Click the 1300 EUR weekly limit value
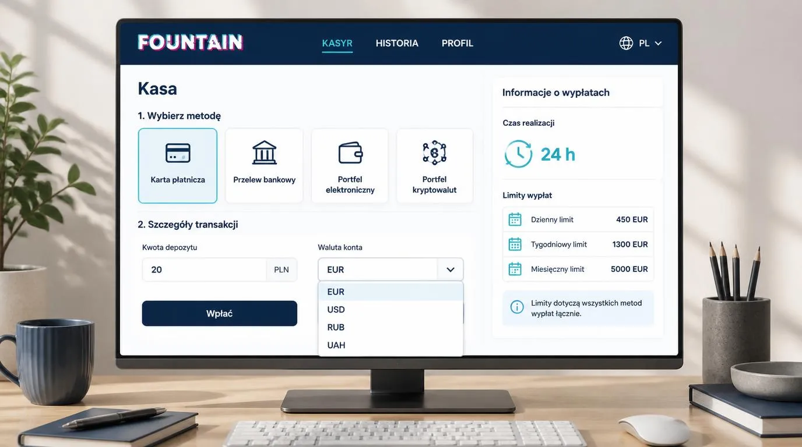 [x=630, y=244]
